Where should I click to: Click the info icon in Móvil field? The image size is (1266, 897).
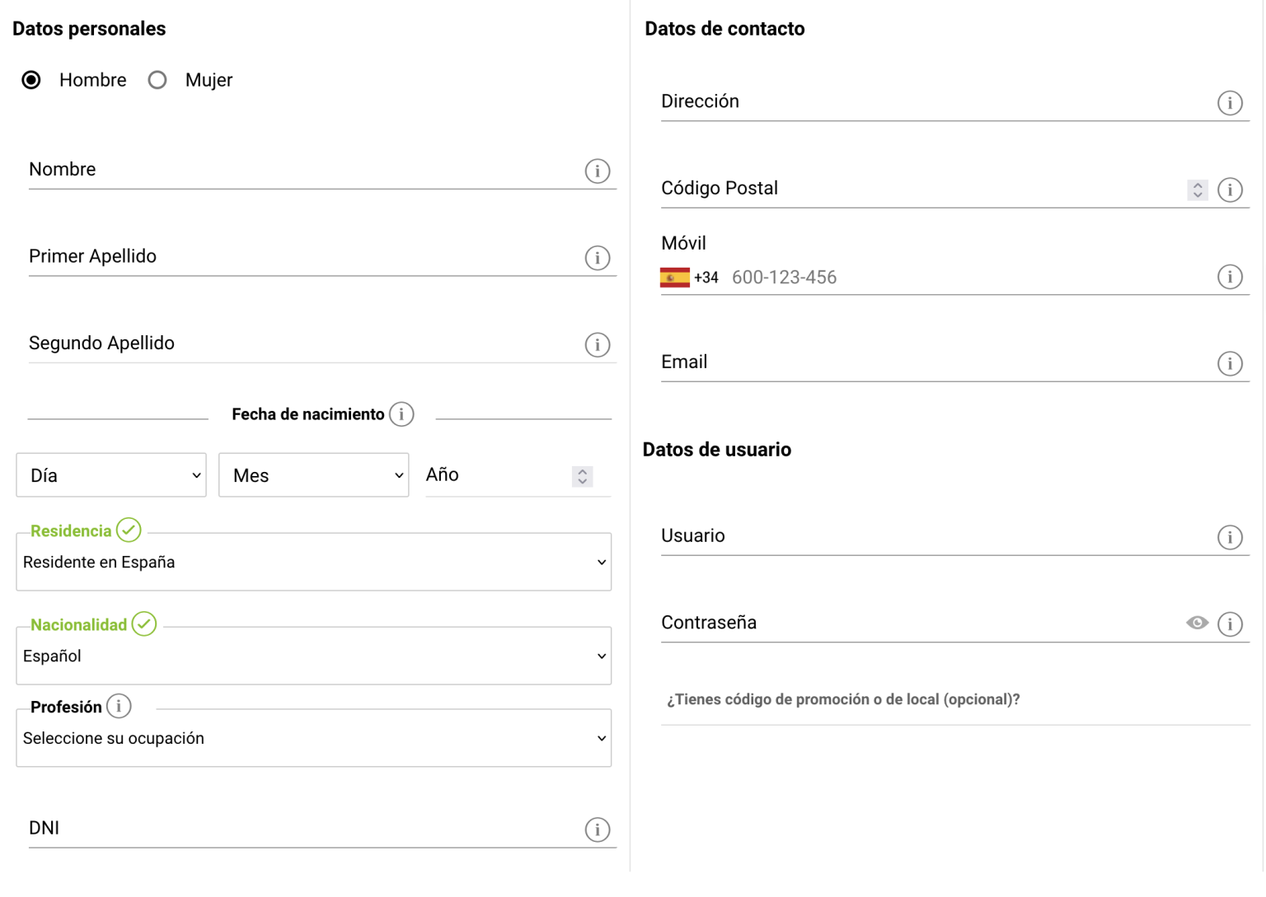click(1230, 277)
